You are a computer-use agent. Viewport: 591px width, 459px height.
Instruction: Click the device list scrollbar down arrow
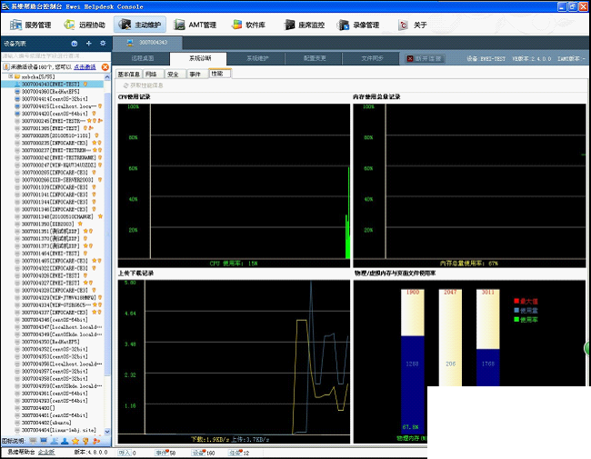[107, 432]
